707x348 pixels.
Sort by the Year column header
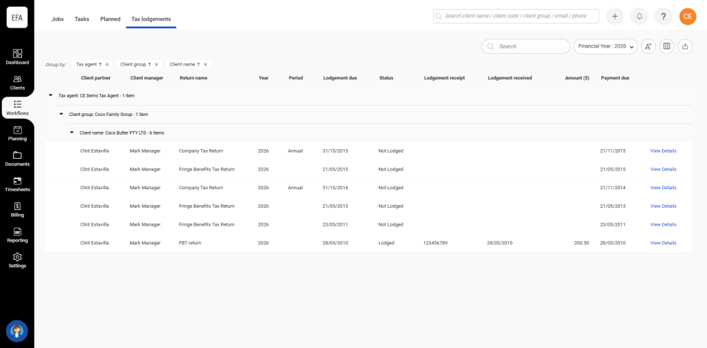(263, 78)
